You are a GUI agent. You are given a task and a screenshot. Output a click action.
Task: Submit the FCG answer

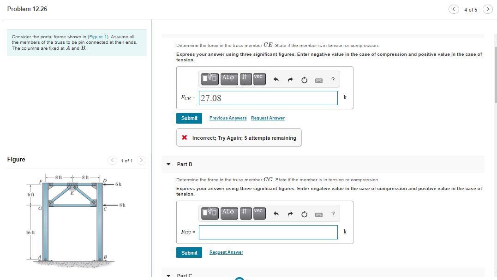click(x=189, y=252)
